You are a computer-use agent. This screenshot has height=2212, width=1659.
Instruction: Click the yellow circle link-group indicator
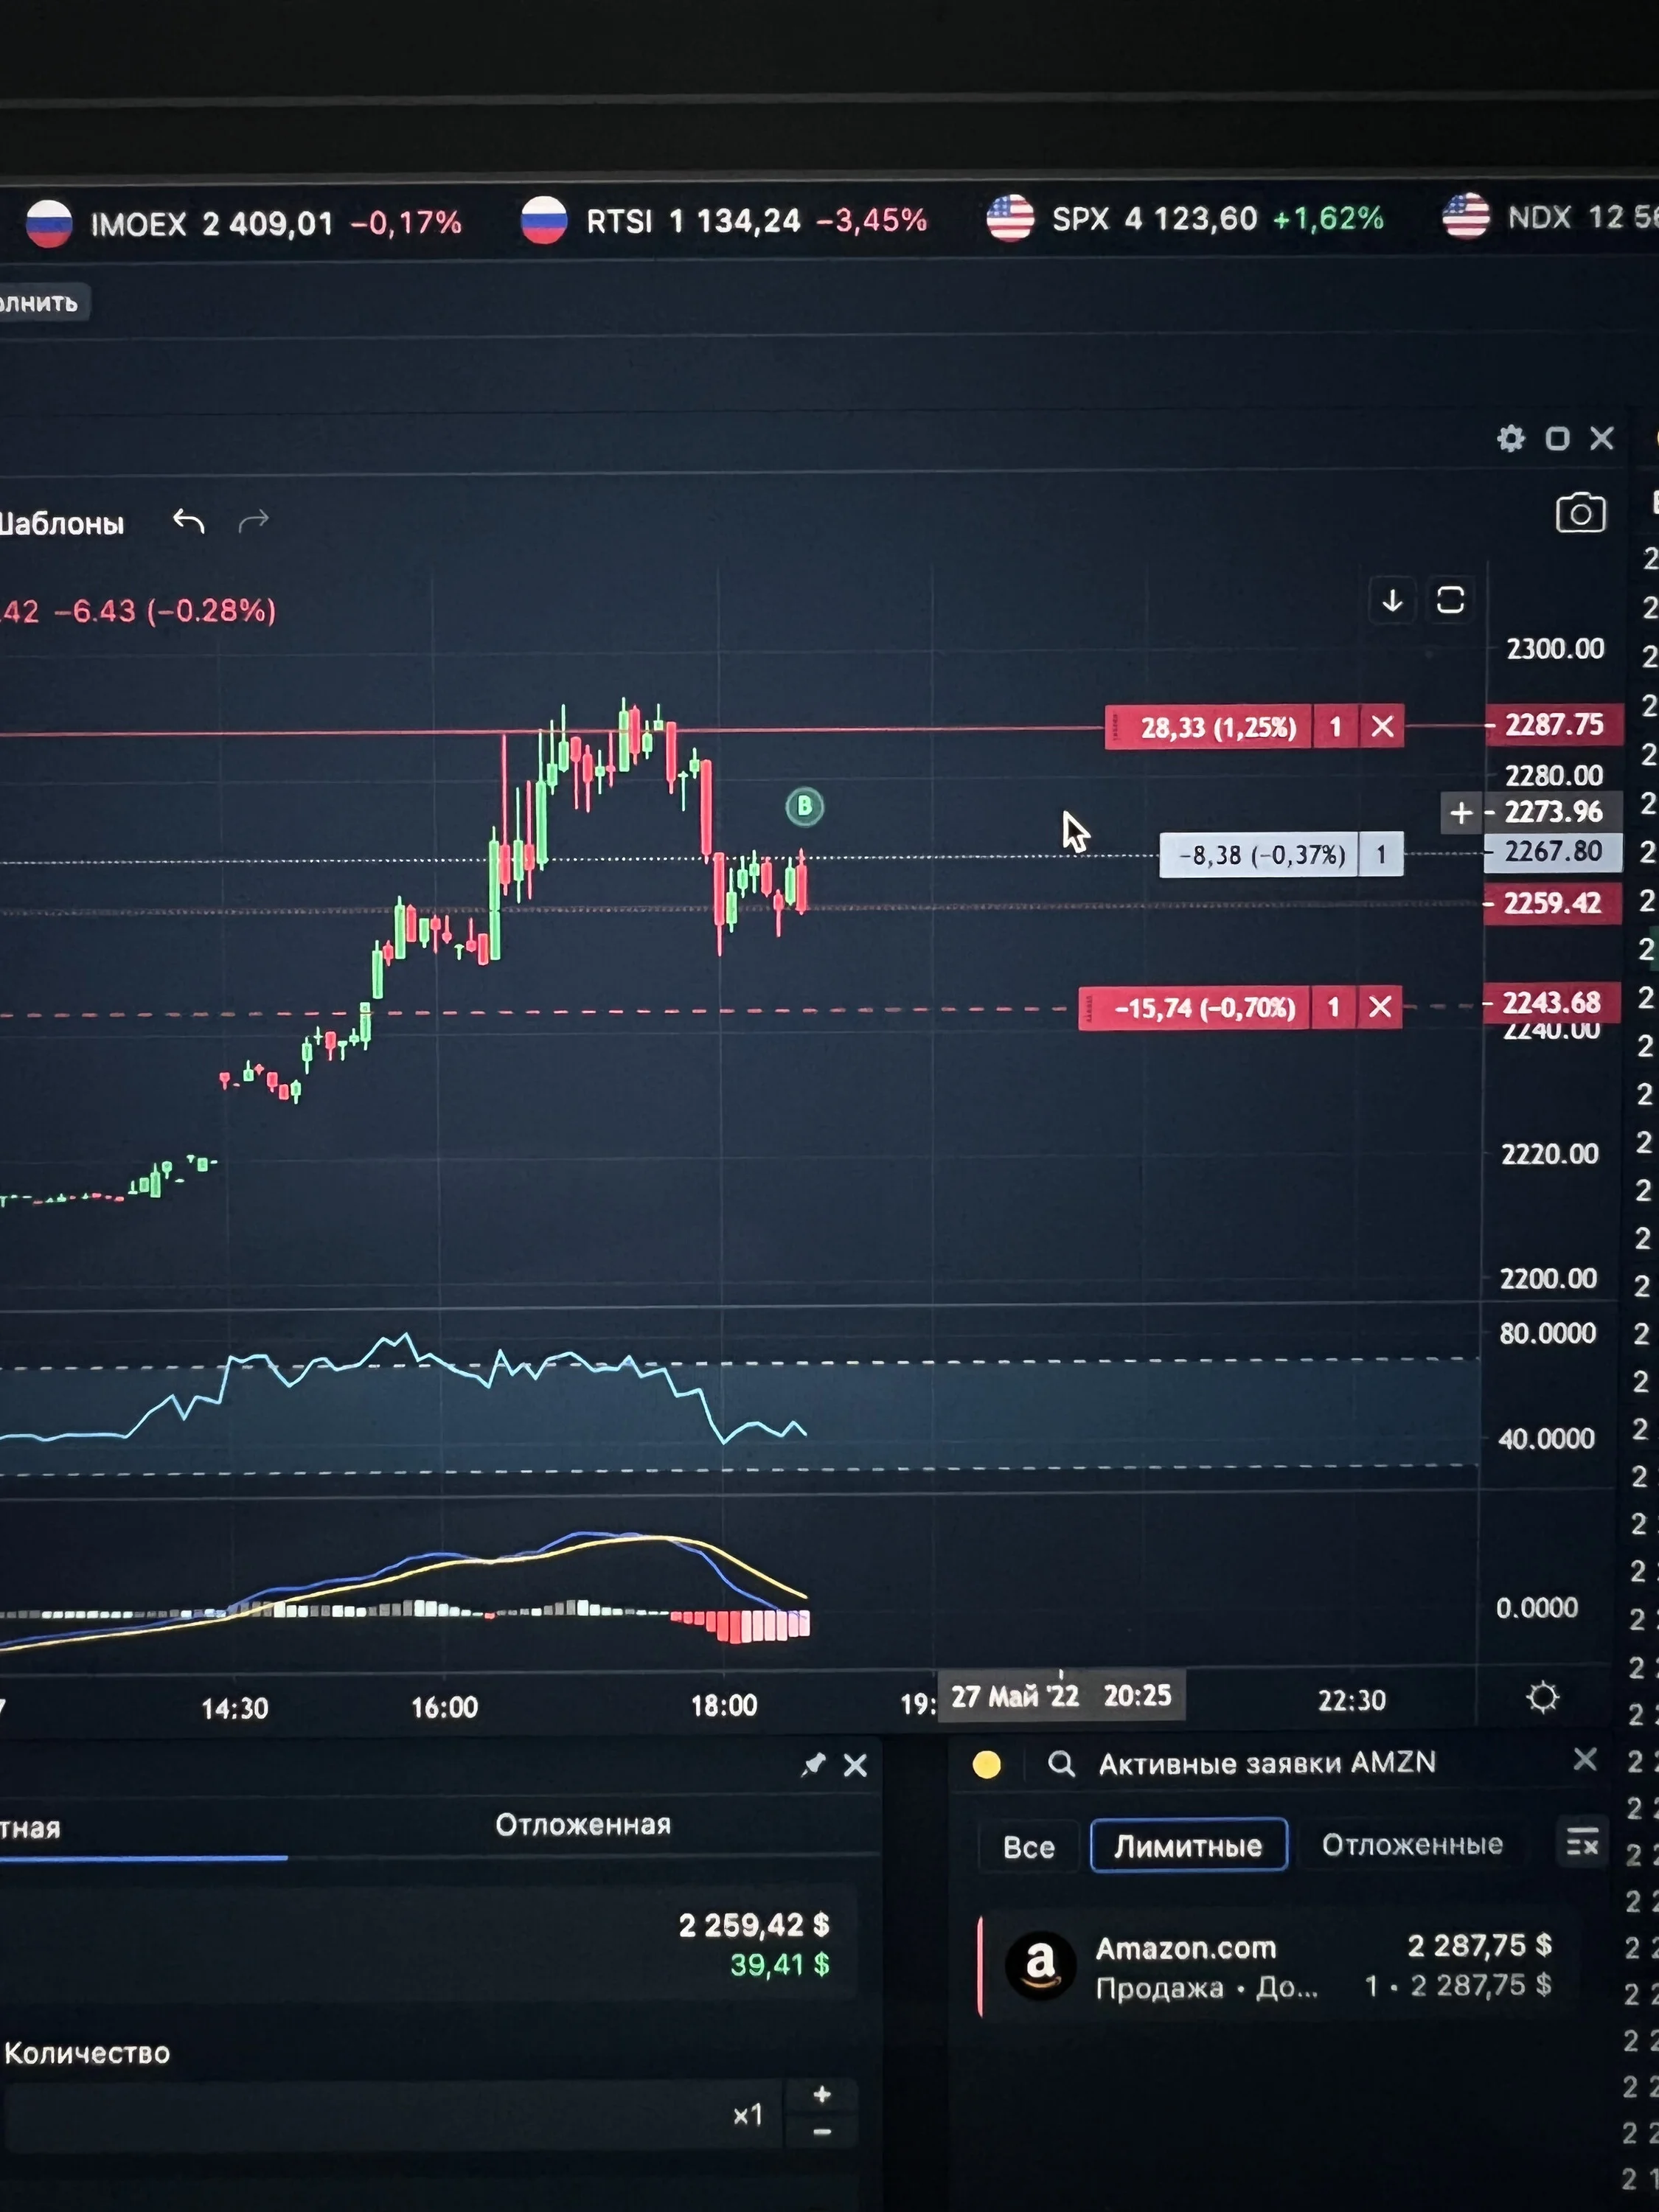coord(986,1765)
